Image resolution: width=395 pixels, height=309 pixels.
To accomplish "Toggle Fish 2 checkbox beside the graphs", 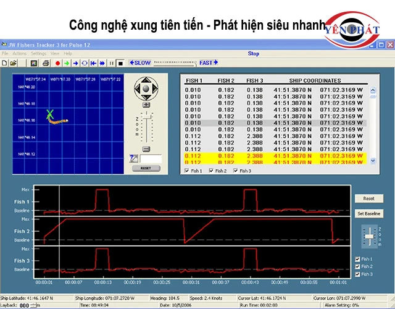I will [x=357, y=266].
